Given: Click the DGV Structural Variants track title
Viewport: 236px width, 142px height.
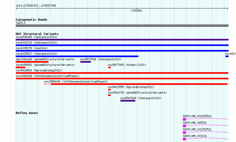Looking at the screenshot, I should [x=37, y=34].
